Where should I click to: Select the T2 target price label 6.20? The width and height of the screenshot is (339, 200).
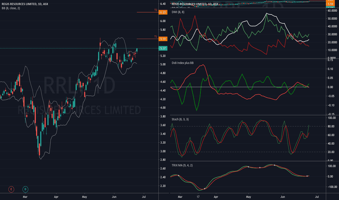point(163,12)
